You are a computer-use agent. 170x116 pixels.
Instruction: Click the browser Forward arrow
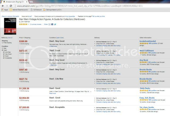tap(7, 6)
